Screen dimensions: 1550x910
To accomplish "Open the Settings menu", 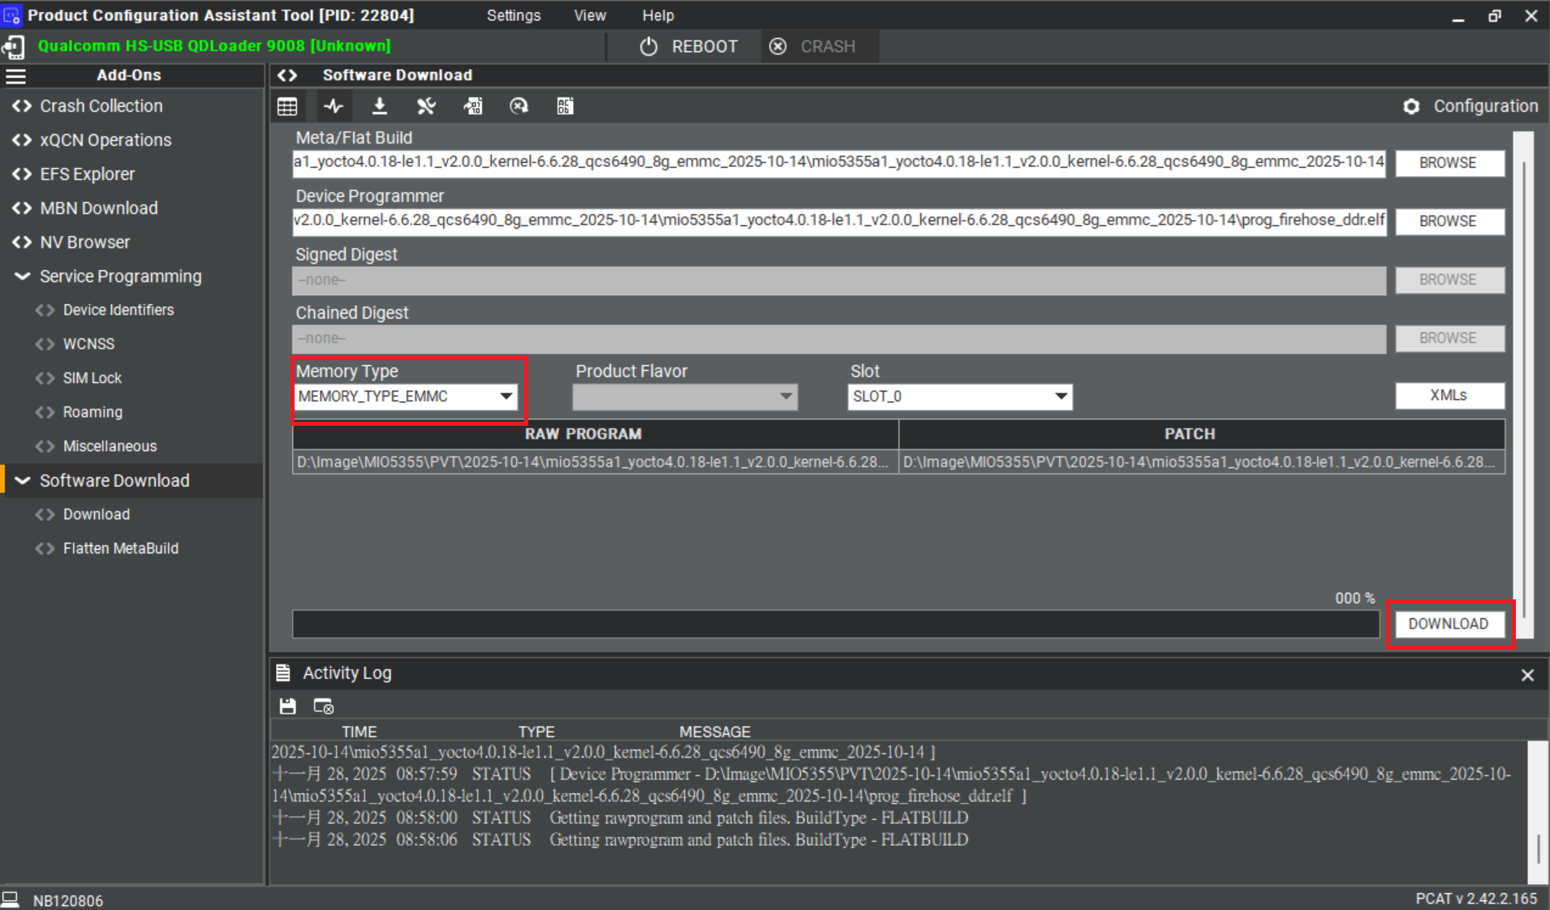I will click(x=513, y=15).
